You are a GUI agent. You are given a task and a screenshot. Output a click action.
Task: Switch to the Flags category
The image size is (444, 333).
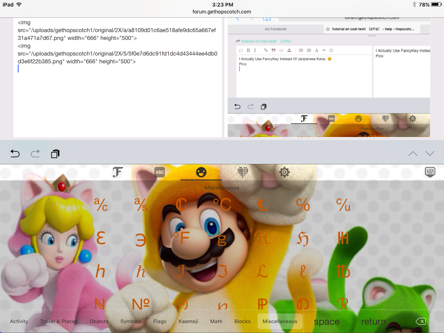[x=160, y=321]
